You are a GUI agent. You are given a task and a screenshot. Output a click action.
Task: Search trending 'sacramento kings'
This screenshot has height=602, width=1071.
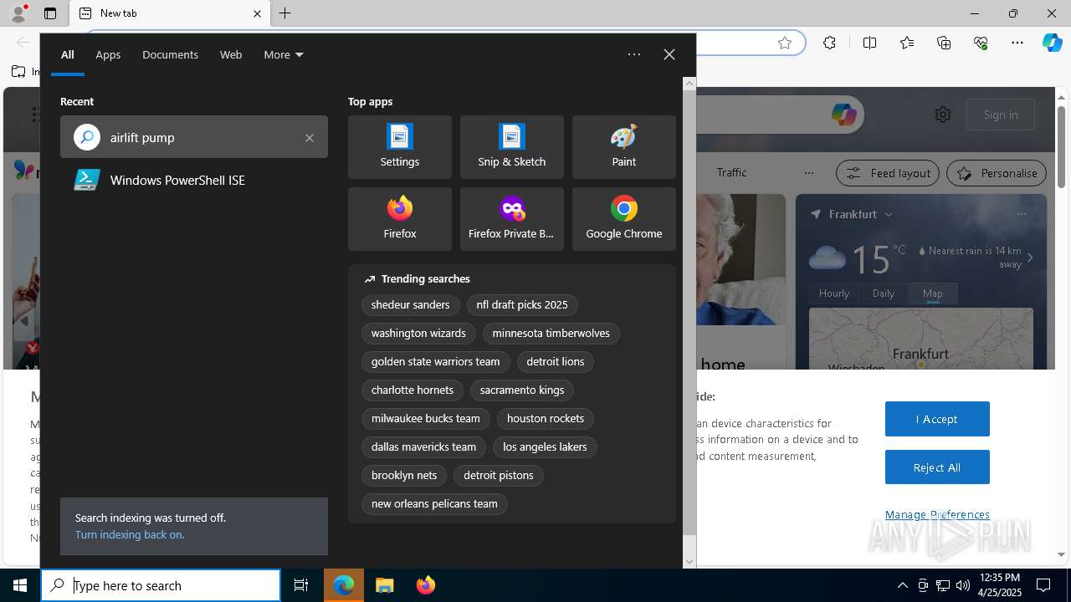pyautogui.click(x=522, y=390)
